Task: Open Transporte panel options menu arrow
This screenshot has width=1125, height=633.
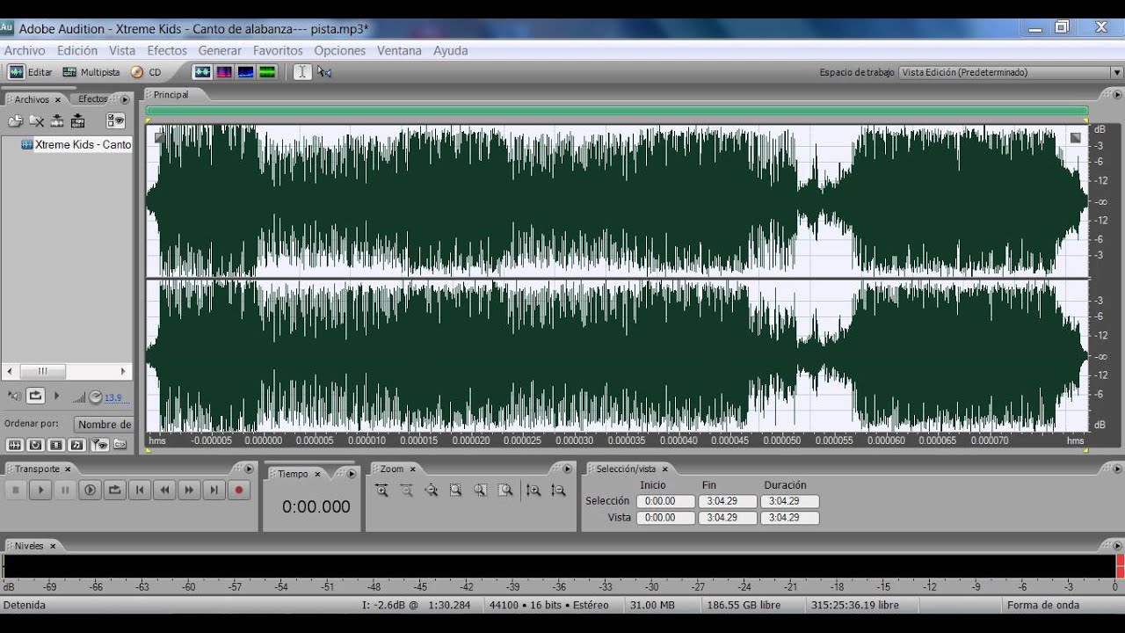Action: (x=249, y=469)
